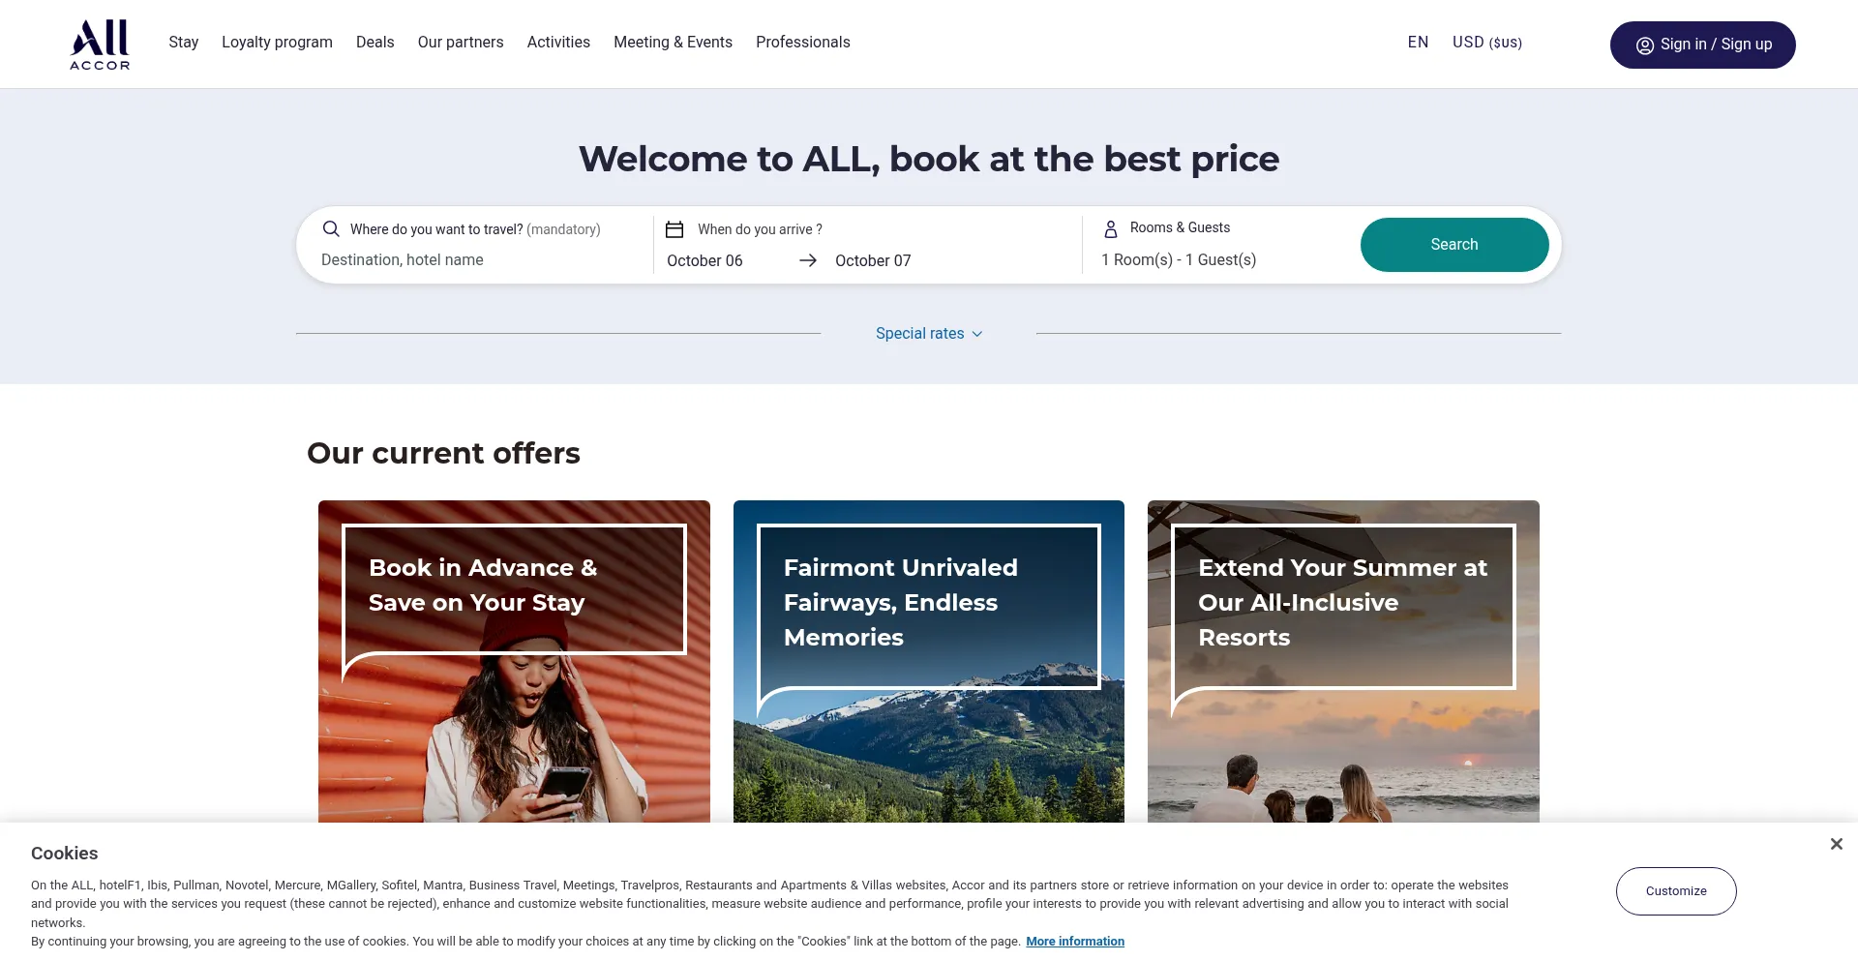Open the Loyalty program menu
This screenshot has height=961, width=1858.
(277, 43)
